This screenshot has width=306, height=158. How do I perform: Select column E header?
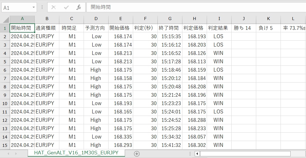pyautogui.click(x=121, y=19)
